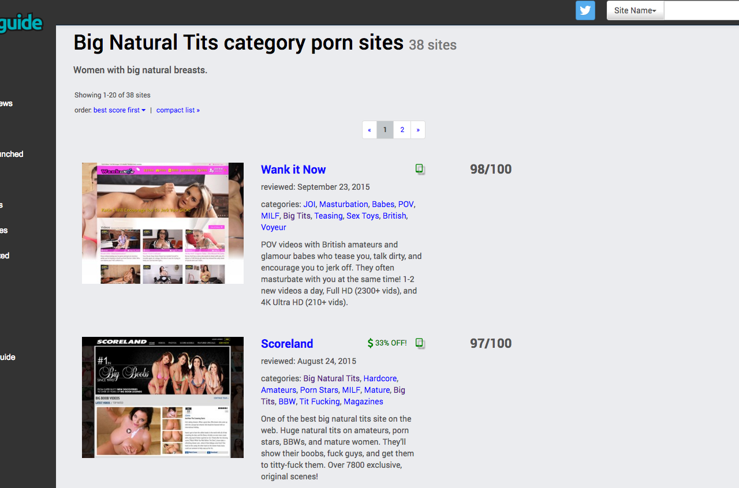The image size is (739, 488).
Task: Tap the mobile-friendly icon in the Scoreland row
Action: (x=420, y=343)
